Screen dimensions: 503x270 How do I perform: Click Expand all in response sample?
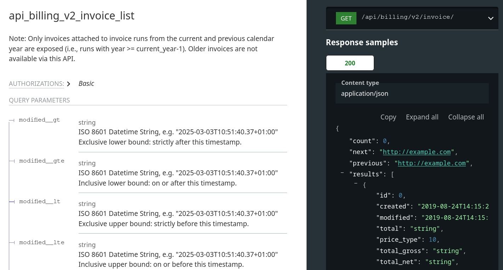tap(422, 117)
